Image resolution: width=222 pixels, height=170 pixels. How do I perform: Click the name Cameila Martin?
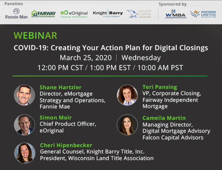(164, 118)
